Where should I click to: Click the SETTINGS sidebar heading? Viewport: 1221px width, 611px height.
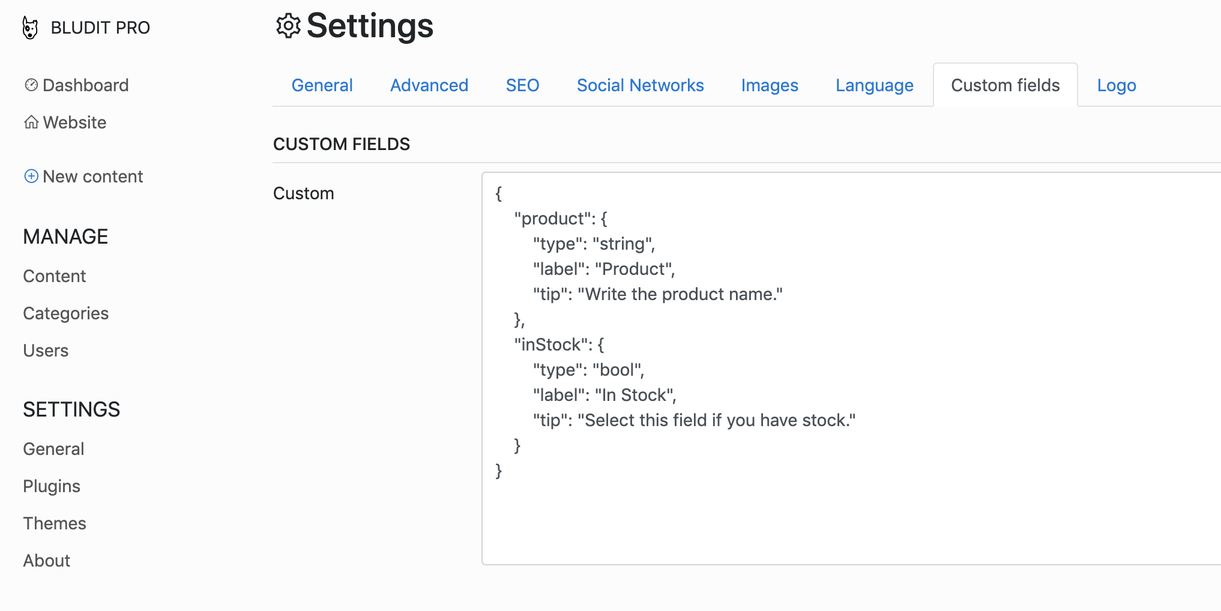coord(71,409)
